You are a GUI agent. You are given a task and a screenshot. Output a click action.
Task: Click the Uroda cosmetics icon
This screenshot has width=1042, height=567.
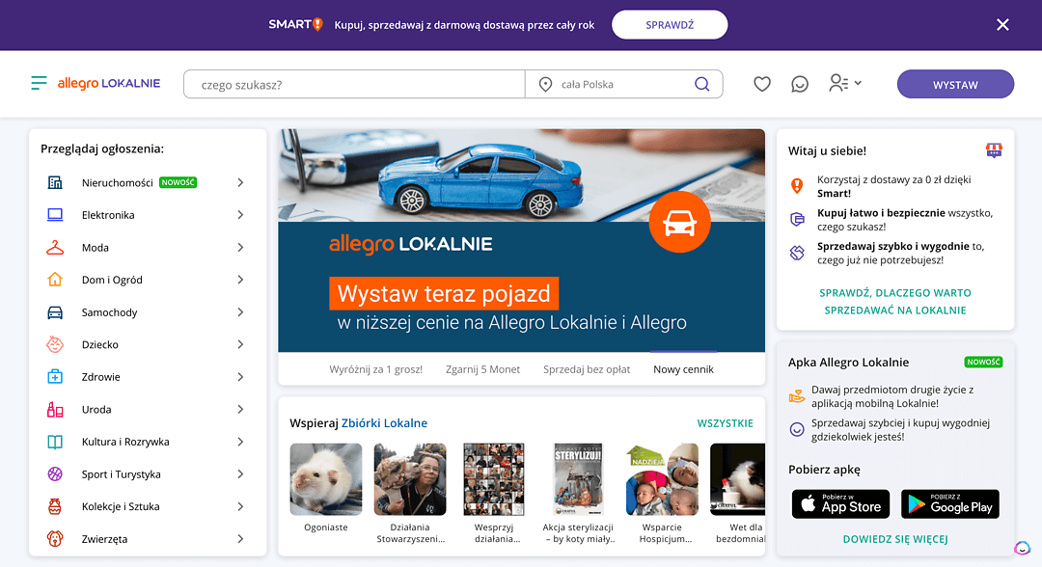pos(55,409)
